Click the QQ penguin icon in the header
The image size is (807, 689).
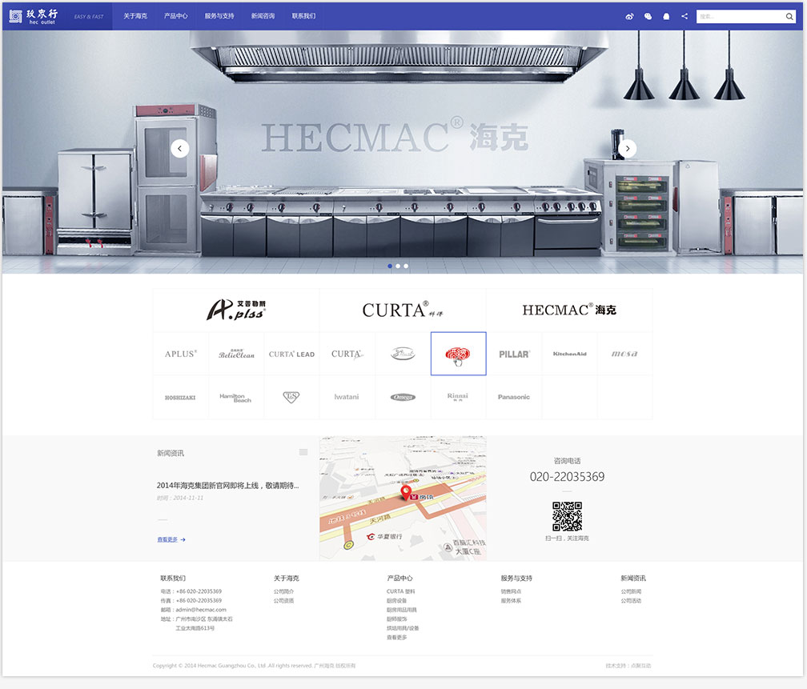click(666, 17)
